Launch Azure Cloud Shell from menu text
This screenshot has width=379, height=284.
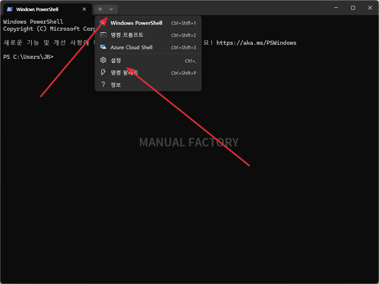click(x=131, y=47)
